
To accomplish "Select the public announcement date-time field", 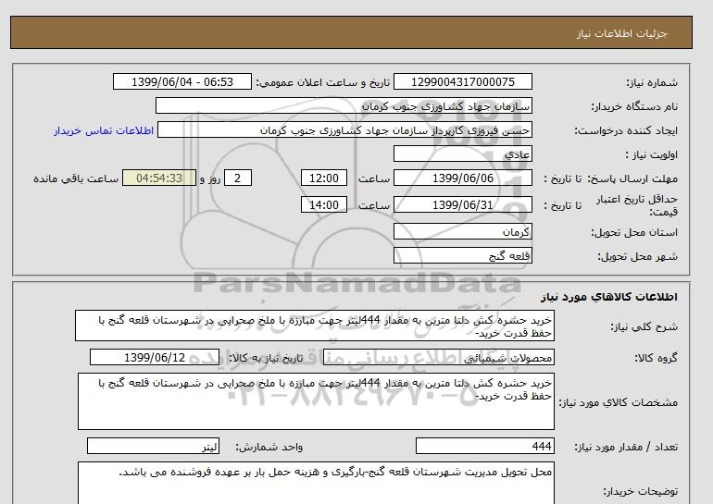I will coord(181,82).
